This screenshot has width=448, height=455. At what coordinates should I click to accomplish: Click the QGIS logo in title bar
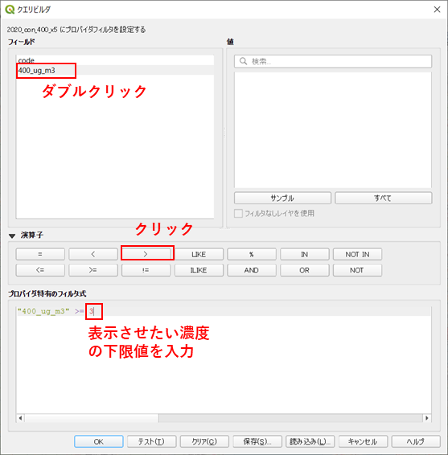point(10,10)
